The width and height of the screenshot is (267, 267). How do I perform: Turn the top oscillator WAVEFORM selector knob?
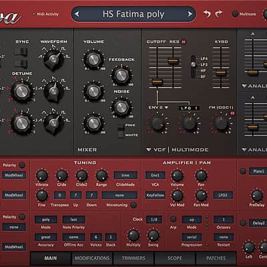(53, 59)
